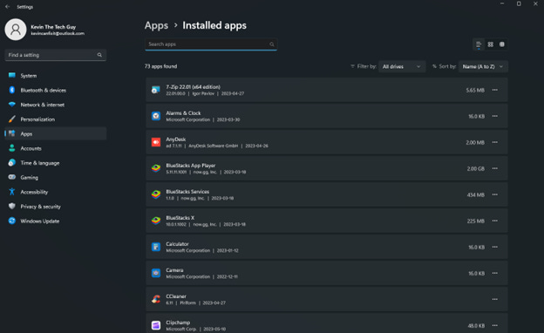The image size is (544, 333).
Task: Expand Sort by Name (A to Z) dropdown
Action: (x=483, y=66)
